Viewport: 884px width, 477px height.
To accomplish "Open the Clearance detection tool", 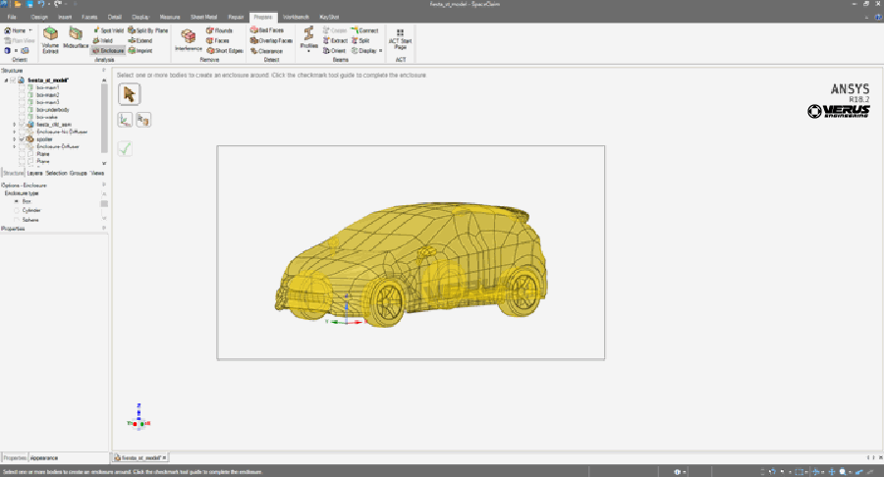I will pos(266,51).
